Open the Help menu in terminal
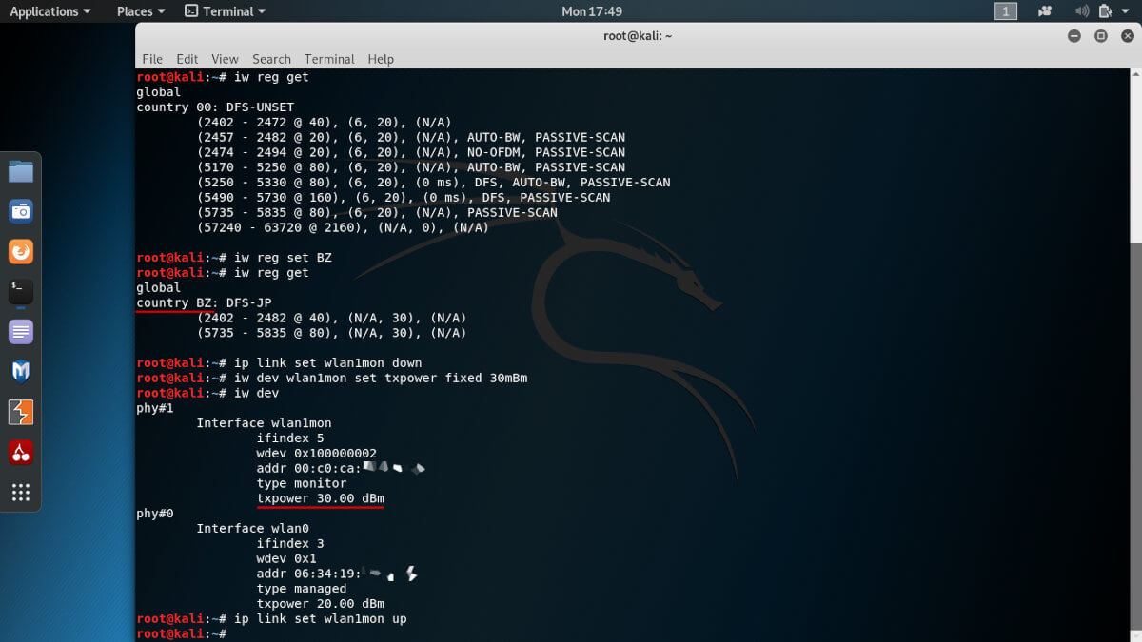The width and height of the screenshot is (1142, 642). click(381, 59)
